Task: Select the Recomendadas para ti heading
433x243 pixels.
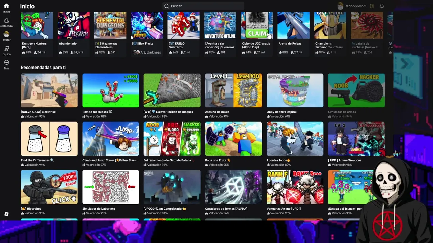Action: point(43,67)
